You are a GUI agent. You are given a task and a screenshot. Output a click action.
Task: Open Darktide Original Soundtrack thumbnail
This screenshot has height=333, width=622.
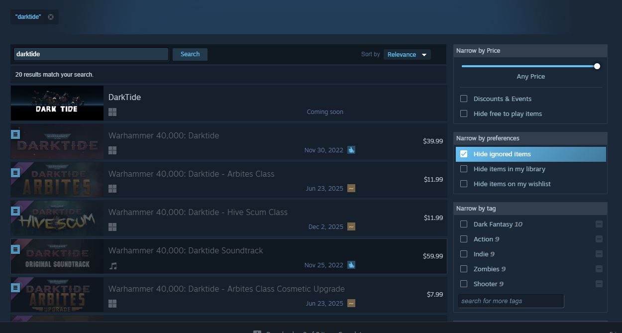(57, 256)
